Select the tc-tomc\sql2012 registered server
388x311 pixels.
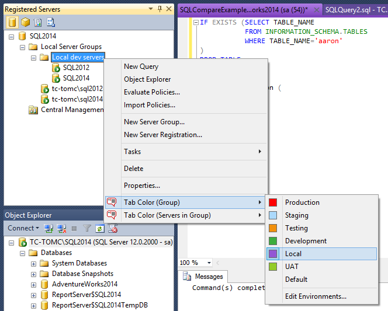point(77,89)
